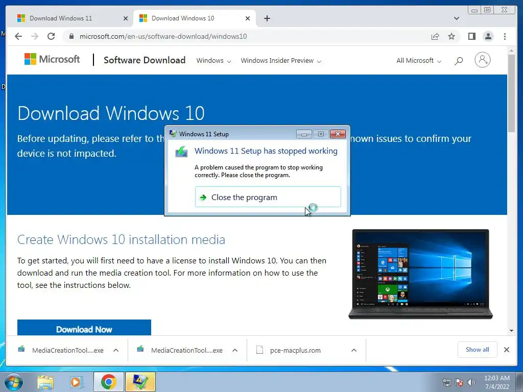
Task: Click the Windows 10 laptop image
Action: tap(420, 274)
